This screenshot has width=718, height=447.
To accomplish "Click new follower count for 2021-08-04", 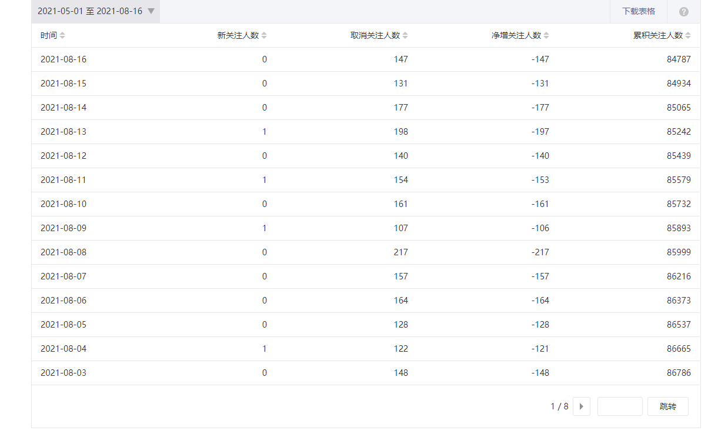I will tap(264, 349).
